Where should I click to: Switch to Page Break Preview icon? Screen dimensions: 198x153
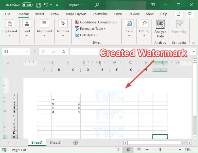pos(139,150)
